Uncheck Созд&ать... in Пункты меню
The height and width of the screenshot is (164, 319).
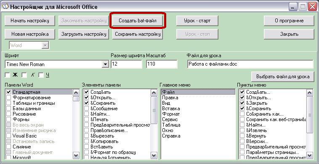pos(242,92)
